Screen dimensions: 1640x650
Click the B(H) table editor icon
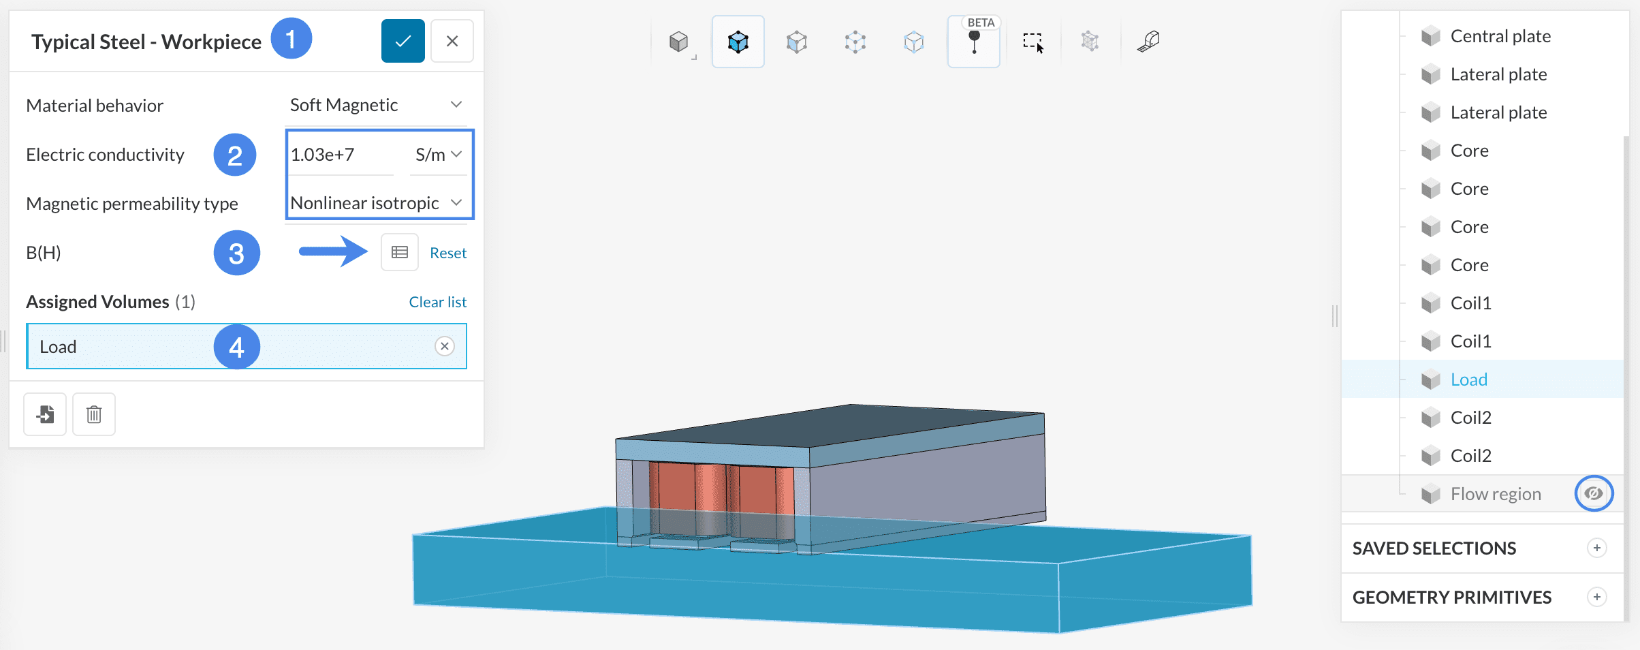[x=399, y=253]
